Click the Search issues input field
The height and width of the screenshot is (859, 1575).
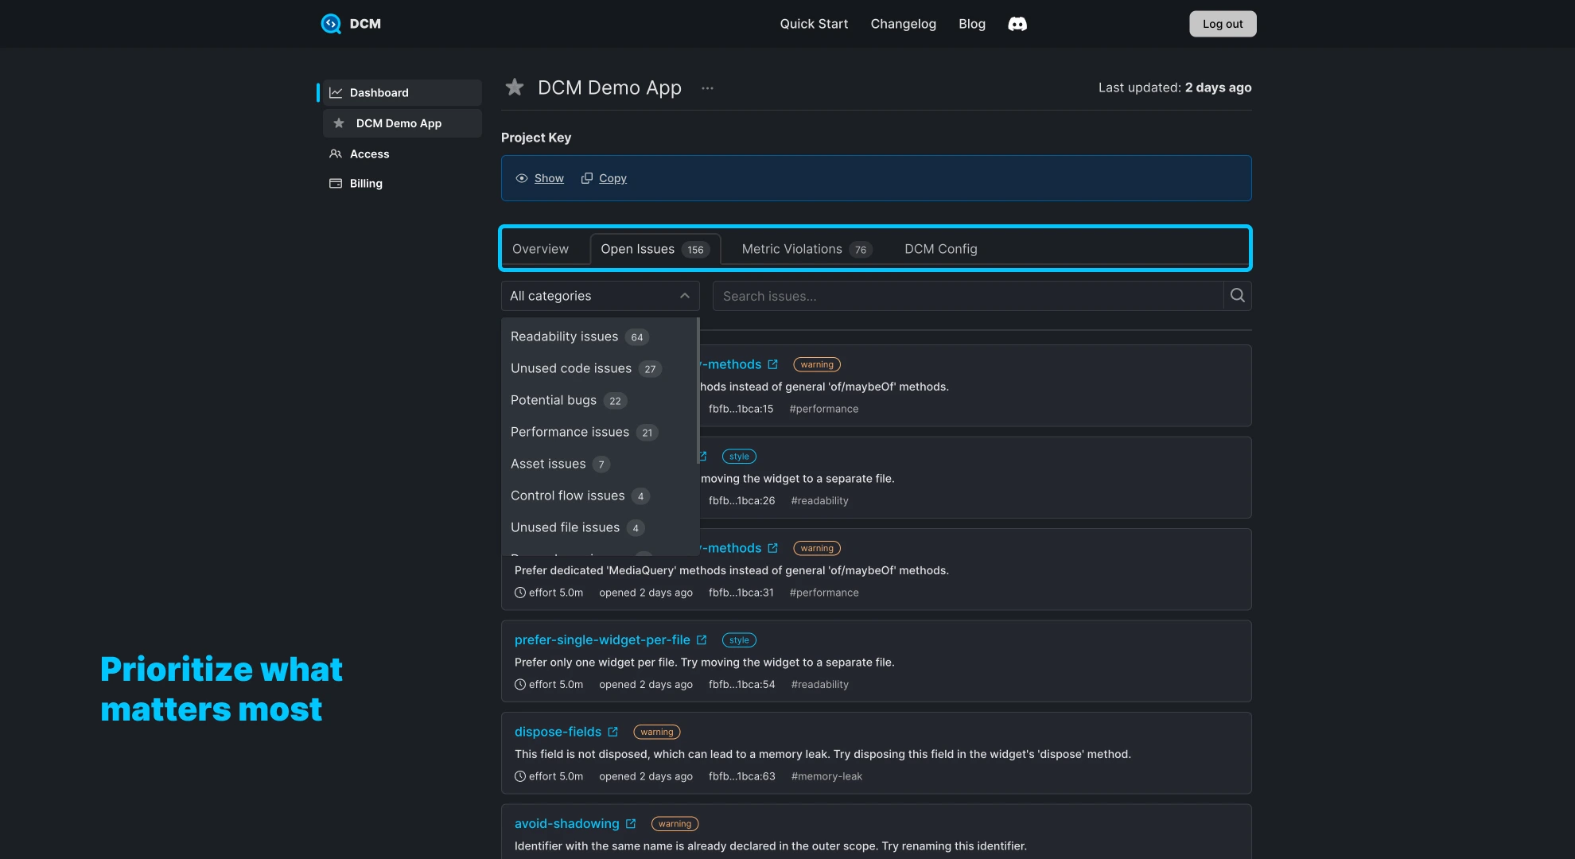[967, 296]
